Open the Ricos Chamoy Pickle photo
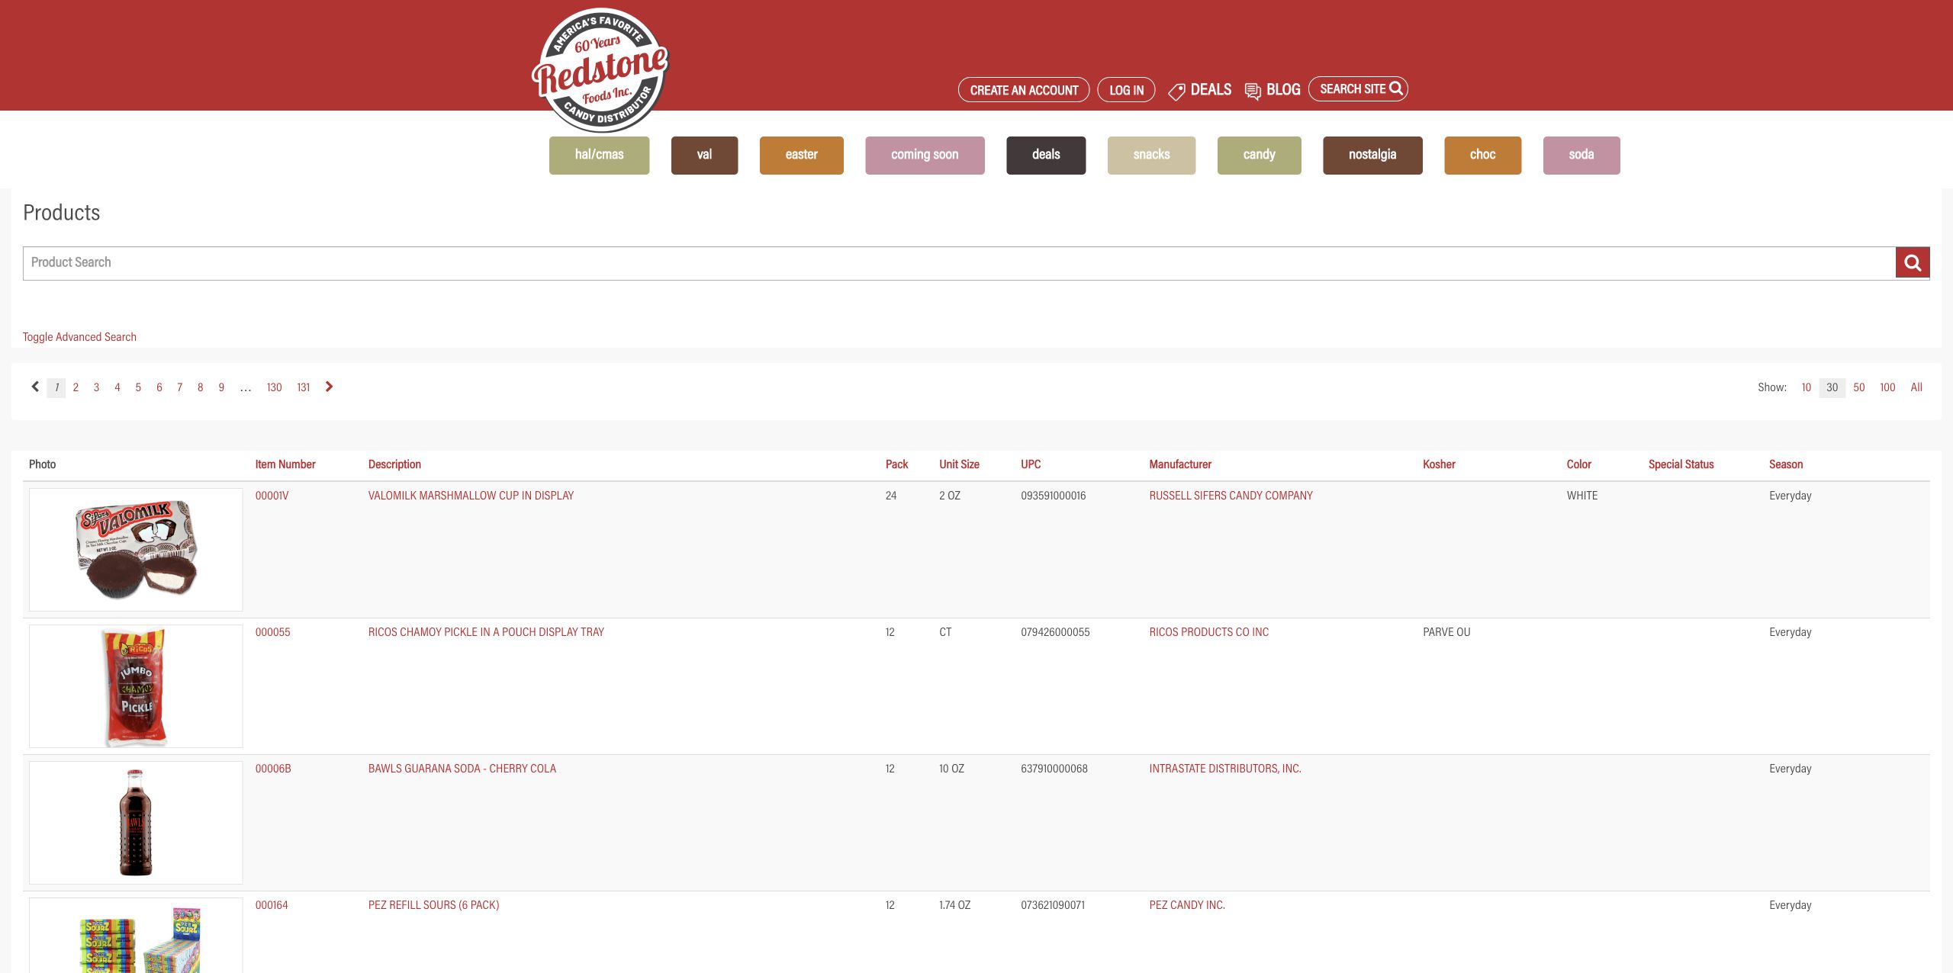 (136, 686)
